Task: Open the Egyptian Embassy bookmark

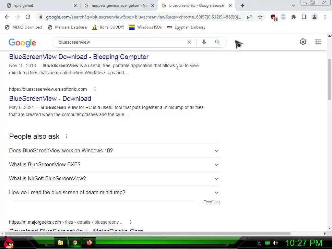Action: point(186,27)
